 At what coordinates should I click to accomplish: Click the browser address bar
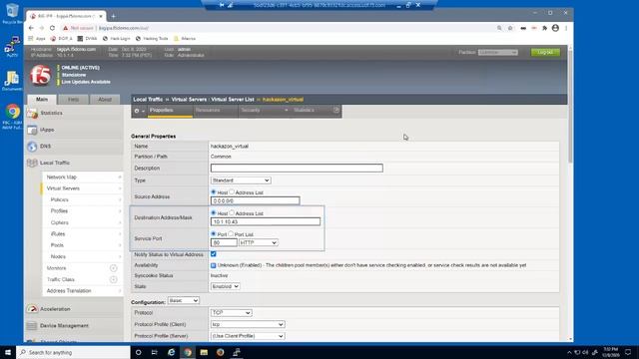click(278, 28)
